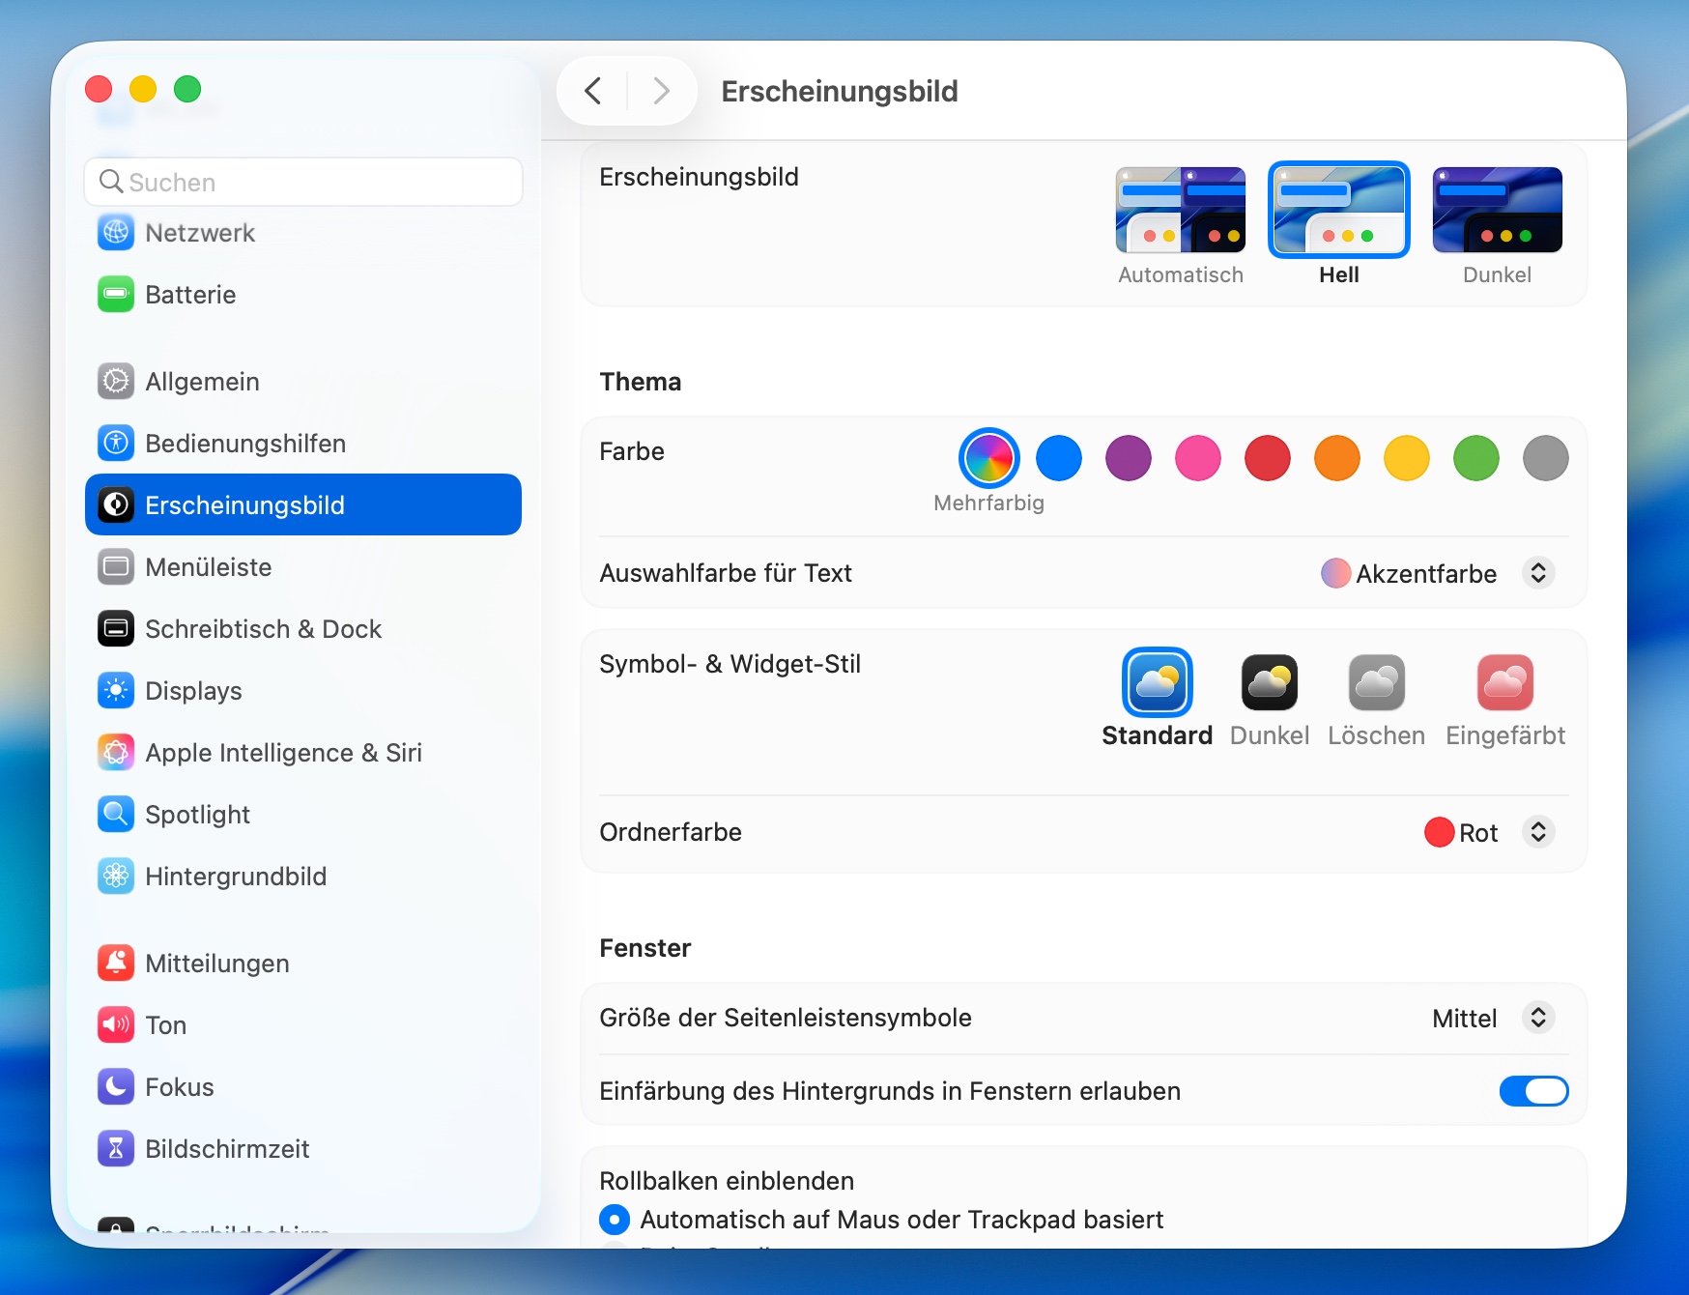
Task: Select the Hell appearance thumbnail
Action: pos(1339,210)
